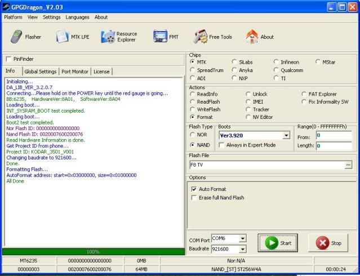Click the Flash File path field
Image resolution: width=360 pixels, height=276 pixels.
pos(268,165)
